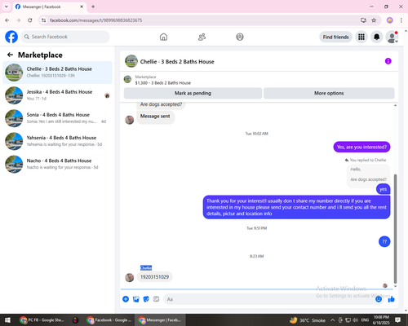This screenshot has height=326, width=408.
Task: Close the Messenger | Facebook tab
Action: tap(82, 7)
